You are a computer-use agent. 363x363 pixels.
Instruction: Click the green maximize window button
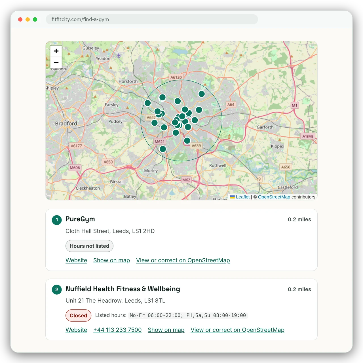[35, 19]
